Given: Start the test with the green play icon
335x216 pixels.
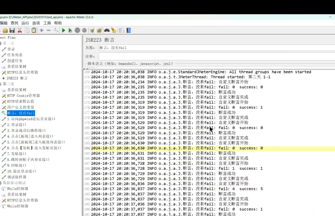Looking at the screenshot, I should (x=63, y=30).
